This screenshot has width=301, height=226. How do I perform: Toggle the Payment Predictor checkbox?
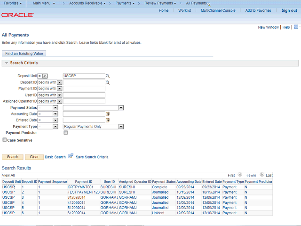(x=65, y=133)
